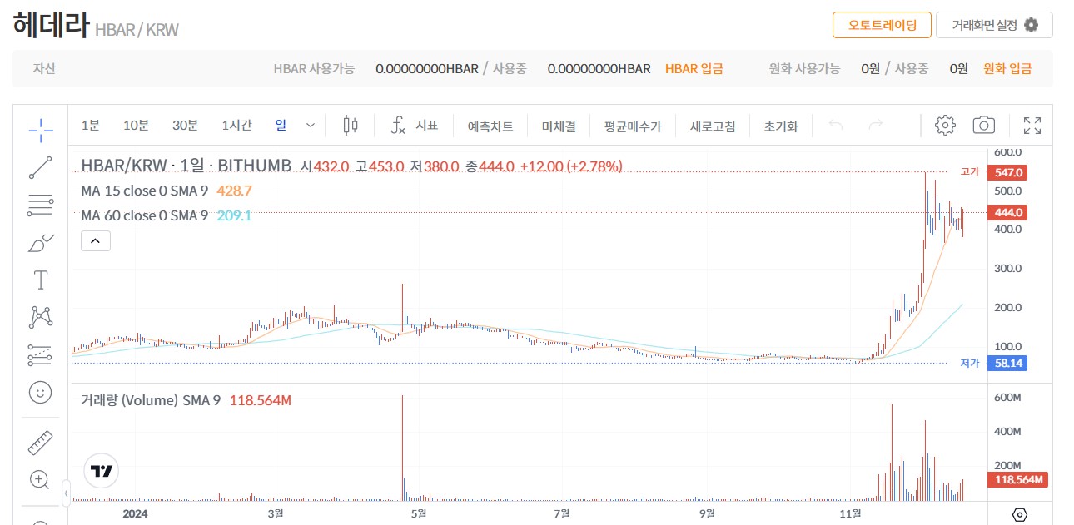Switch chart to fullscreen mode

[x=1032, y=126]
